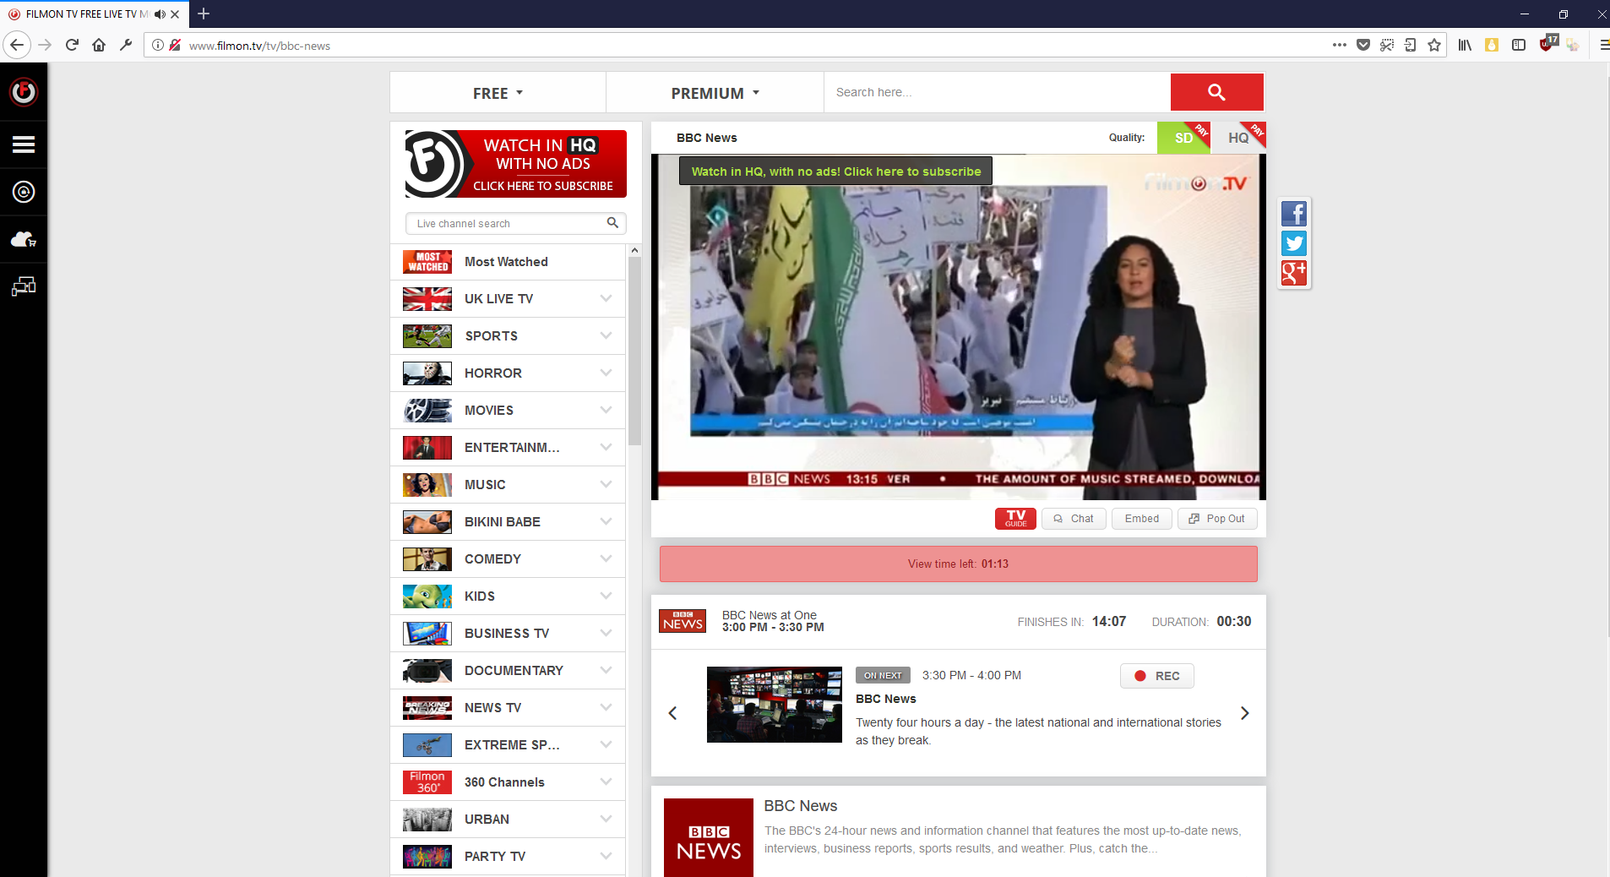The height and width of the screenshot is (877, 1610).
Task: Open the Chat panel
Action: [x=1073, y=518]
